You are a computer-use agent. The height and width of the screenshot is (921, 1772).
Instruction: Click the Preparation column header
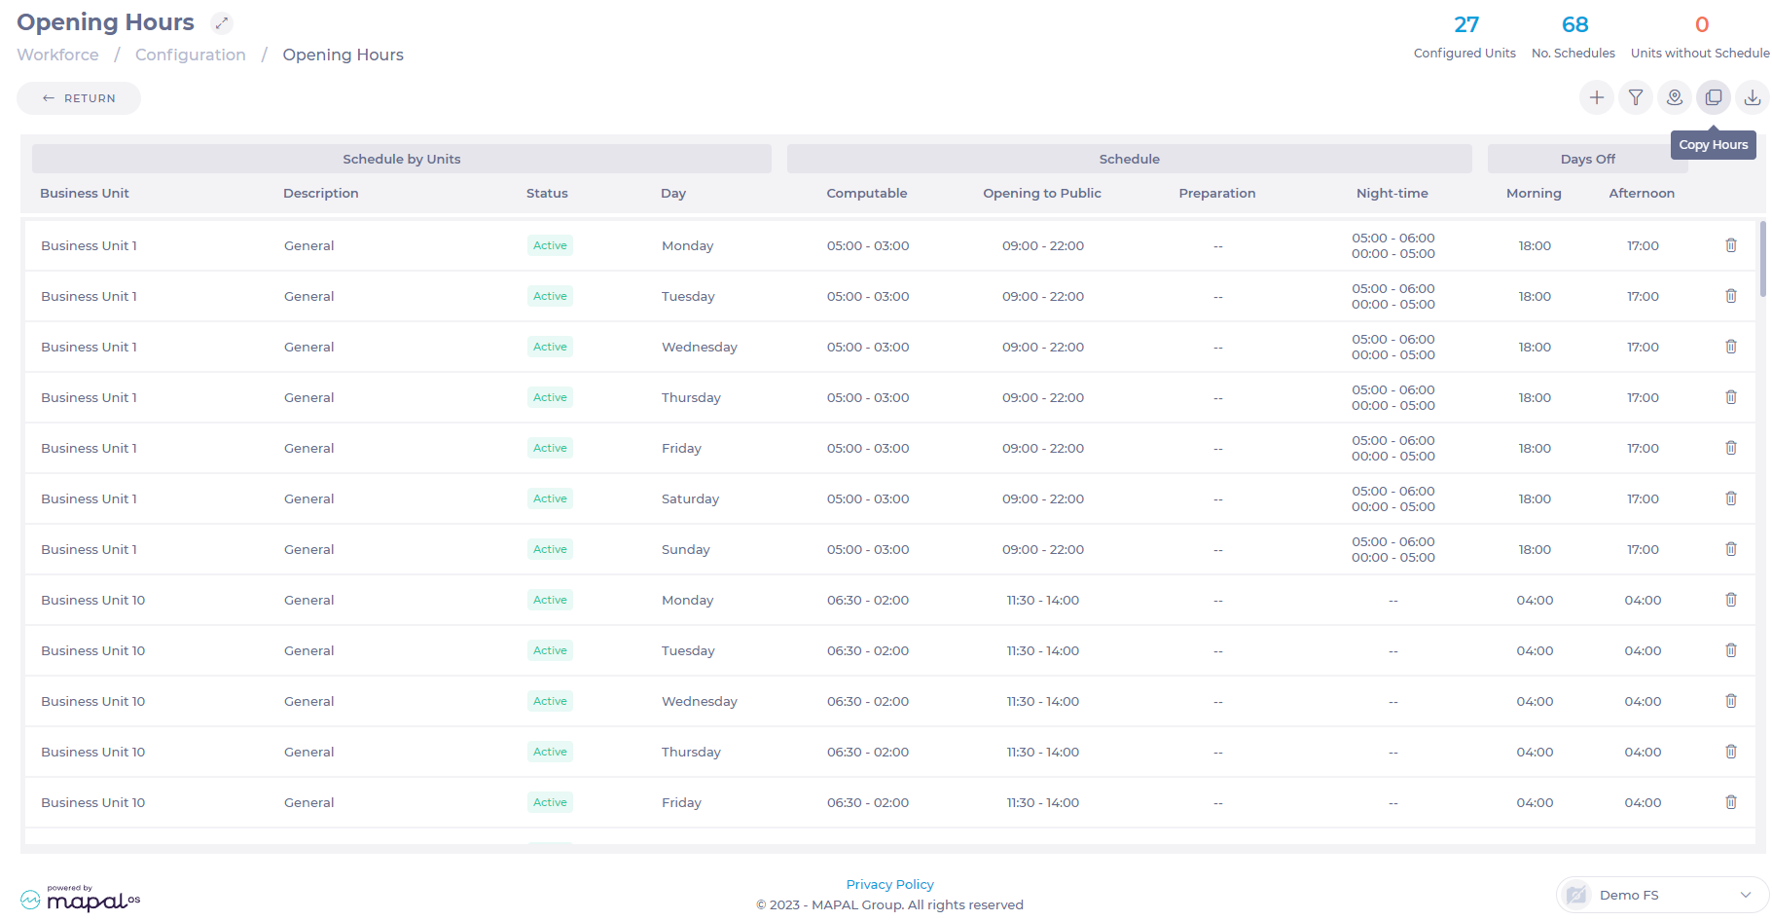(1217, 193)
